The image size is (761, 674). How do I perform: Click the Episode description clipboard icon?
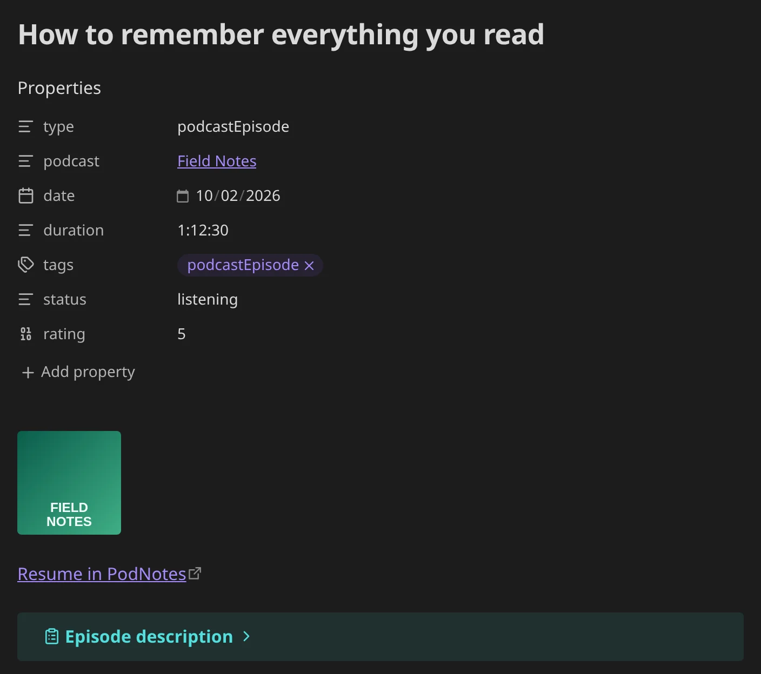[52, 637]
